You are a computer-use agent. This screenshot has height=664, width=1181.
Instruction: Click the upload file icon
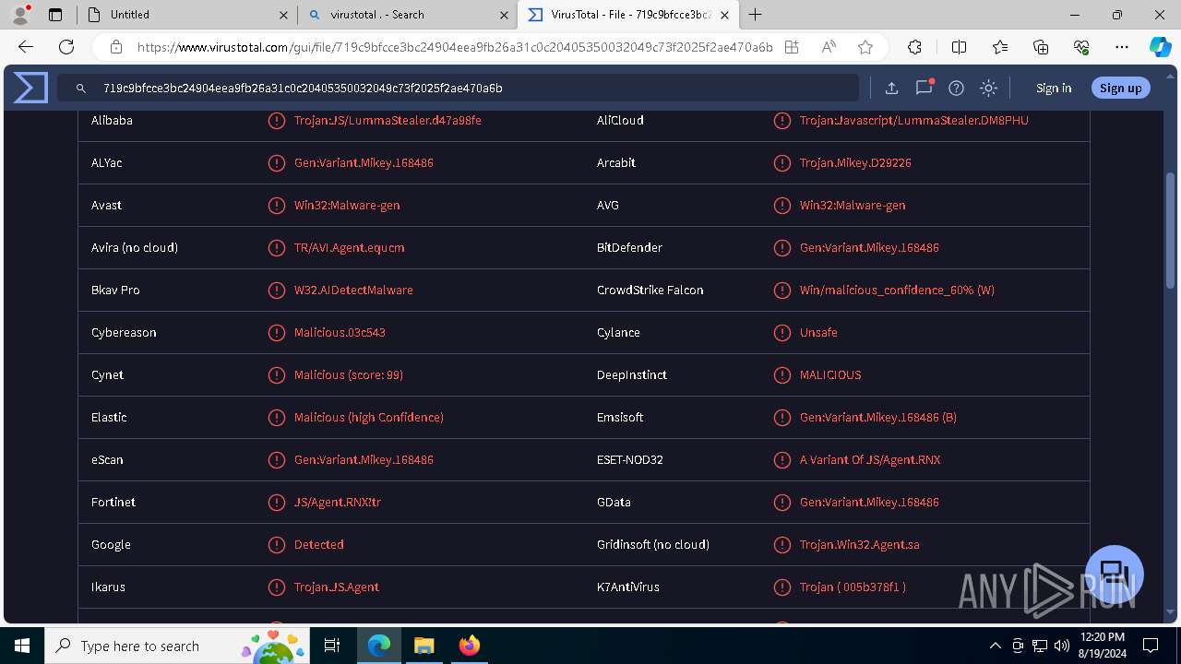(891, 88)
